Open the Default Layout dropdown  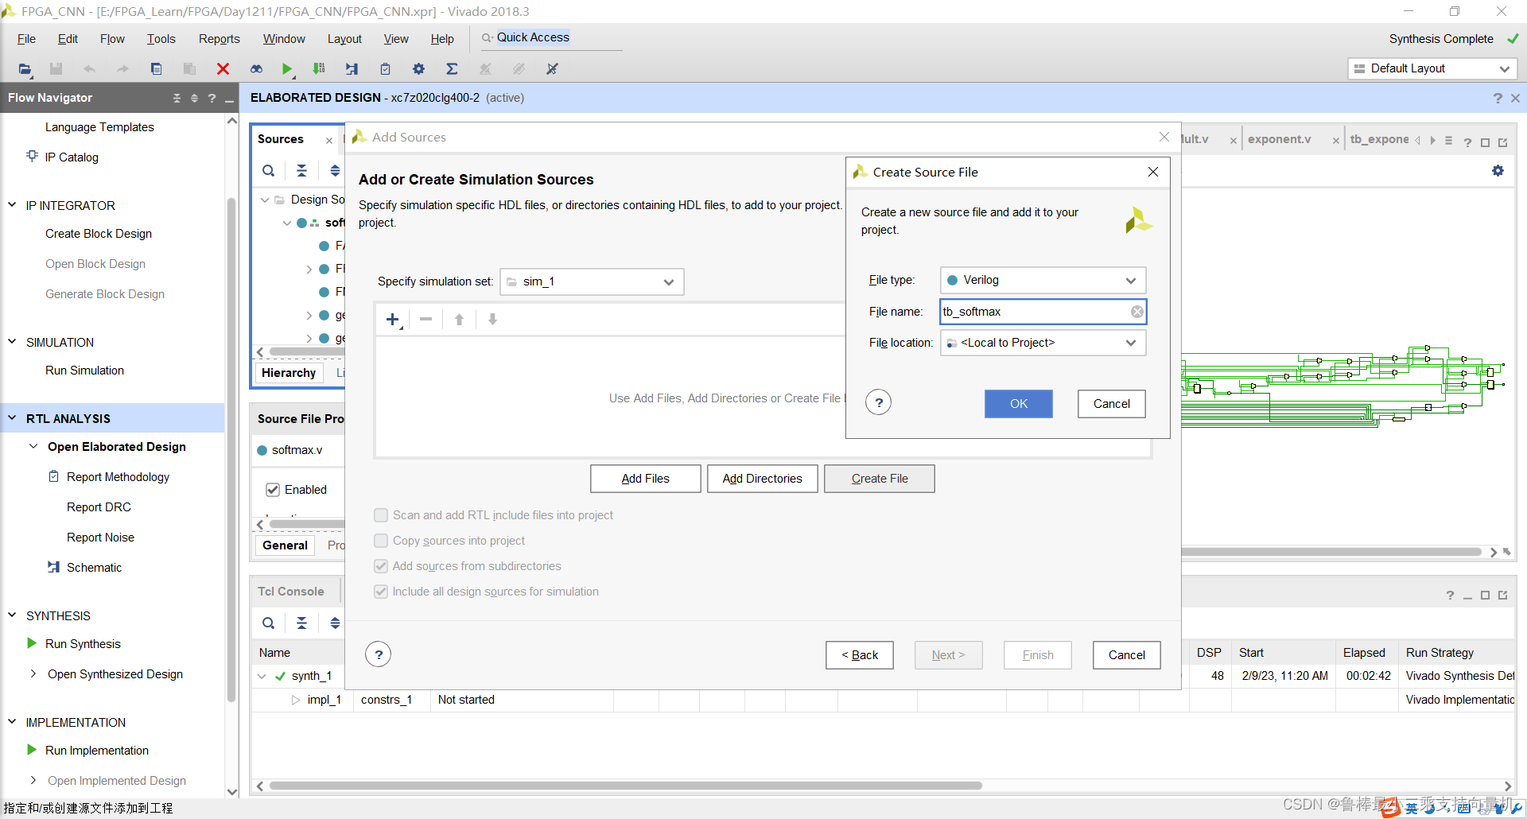[x=1432, y=68]
